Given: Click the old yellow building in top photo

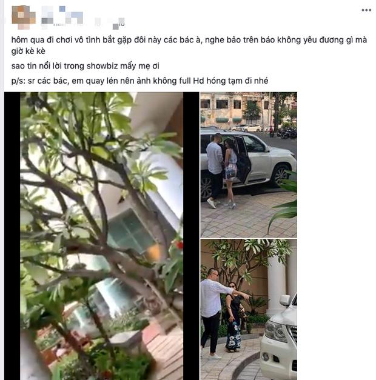Looking at the screenshot, I should [x=232, y=110].
